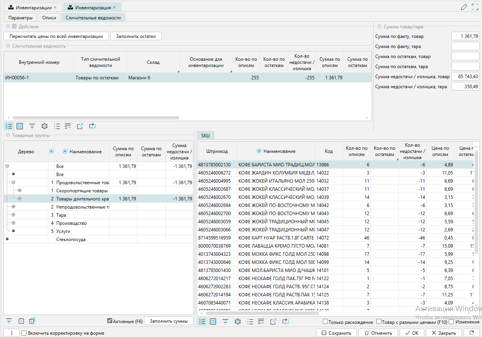Open settings gear in Сличительная ведомость toolbar
Viewport: 482px width, 337px height.
pos(45,126)
